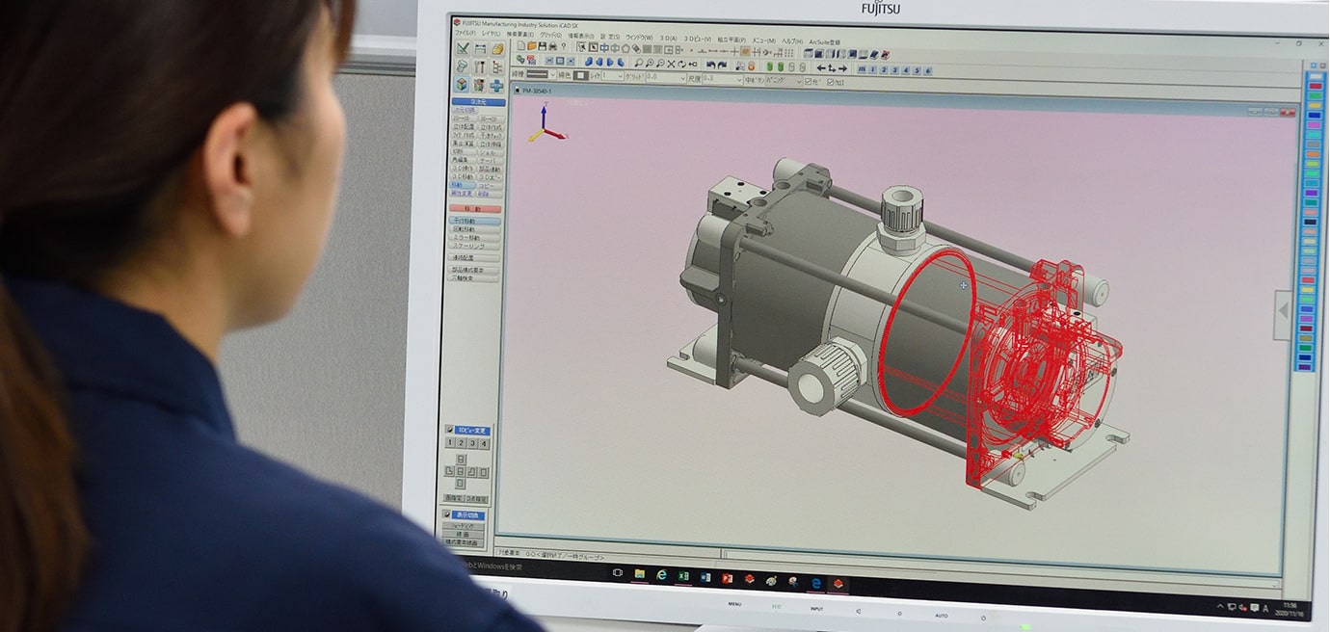Screen dimensions: 1330x632
Task: Click the PM-38540-1 document title
Action: point(538,91)
